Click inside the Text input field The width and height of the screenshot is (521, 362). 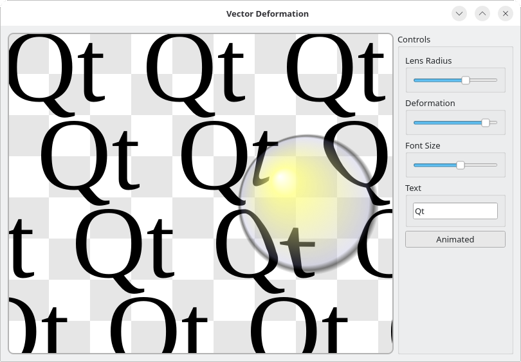455,211
